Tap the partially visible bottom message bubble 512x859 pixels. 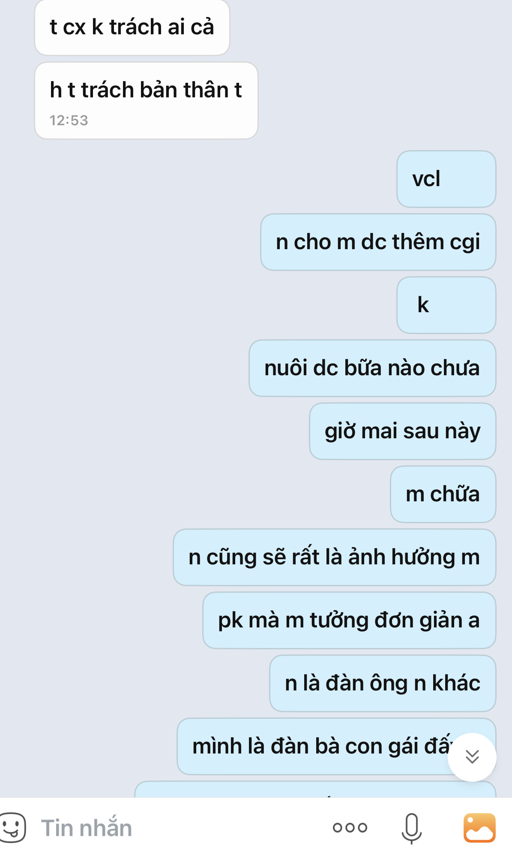tap(315, 790)
